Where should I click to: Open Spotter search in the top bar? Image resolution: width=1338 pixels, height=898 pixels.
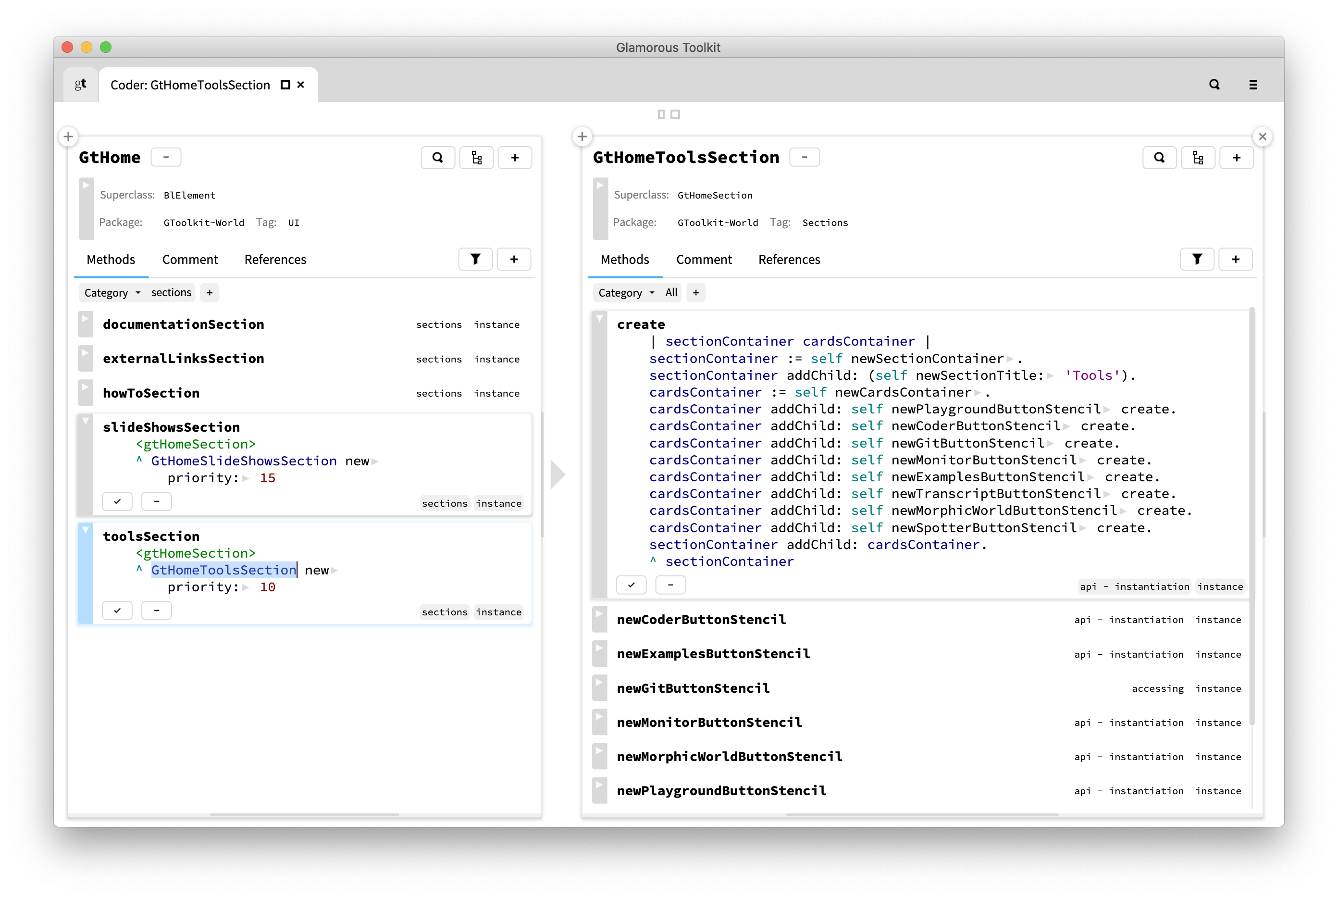click(x=1214, y=85)
